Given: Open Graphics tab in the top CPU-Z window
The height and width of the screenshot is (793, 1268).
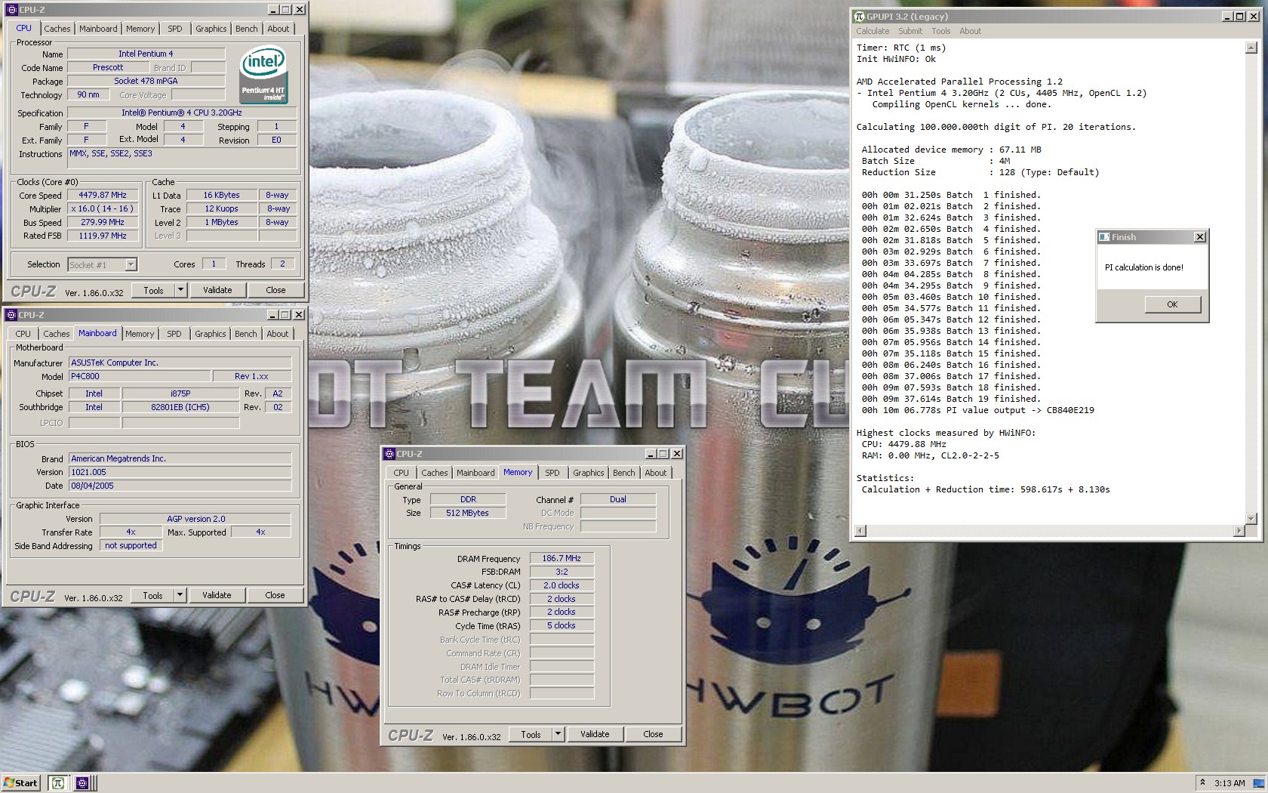Looking at the screenshot, I should [x=211, y=29].
